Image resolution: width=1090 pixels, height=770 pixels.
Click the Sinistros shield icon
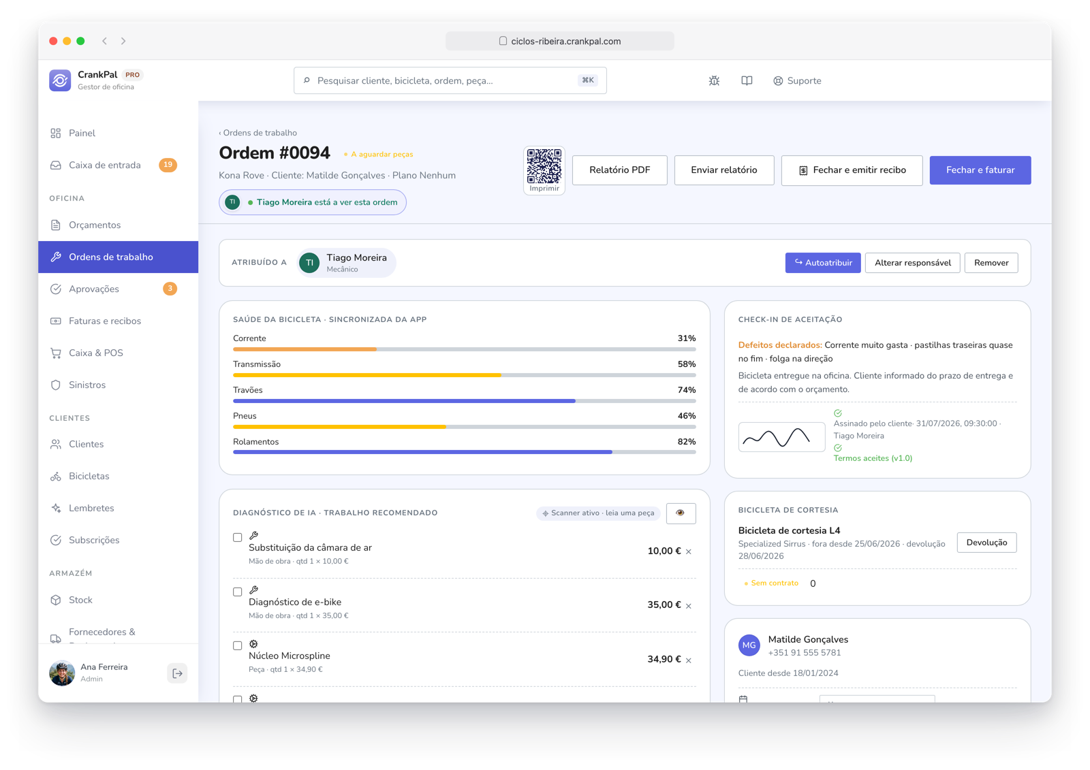point(56,385)
